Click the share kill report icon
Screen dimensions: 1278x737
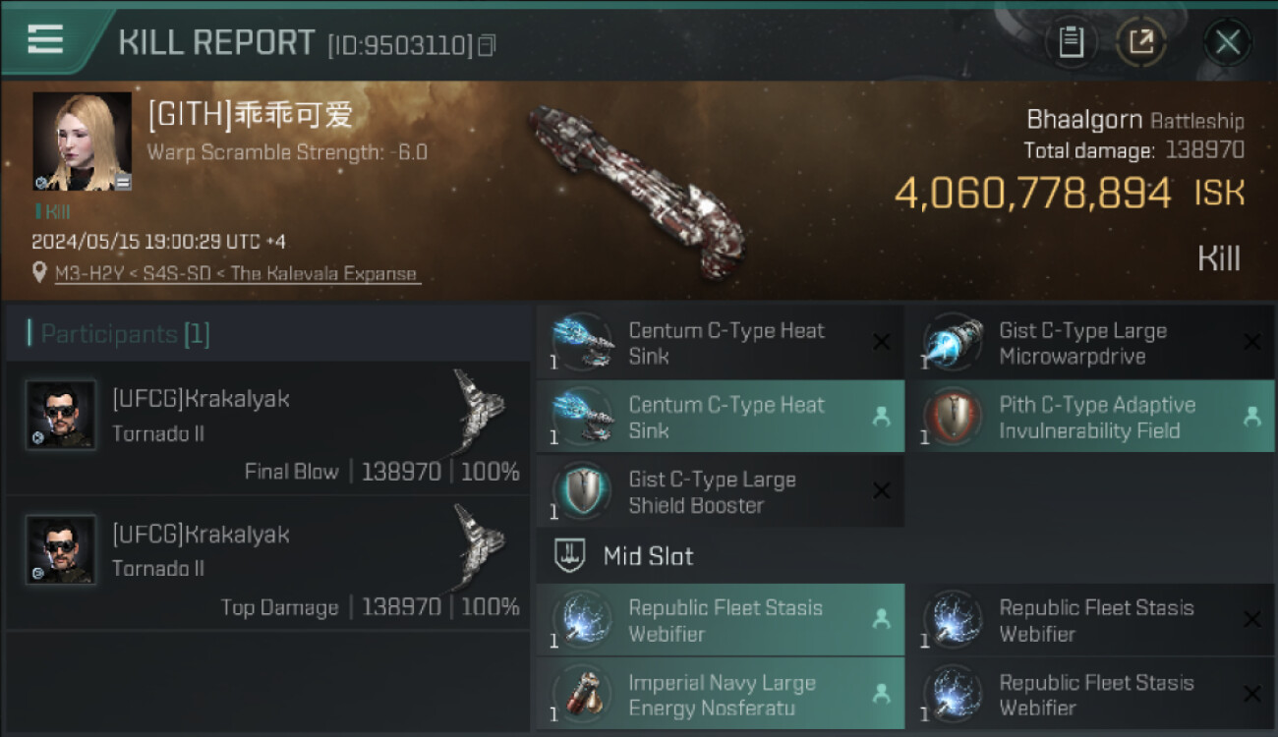pos(1140,42)
